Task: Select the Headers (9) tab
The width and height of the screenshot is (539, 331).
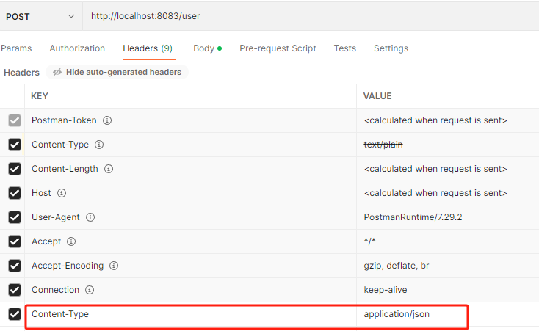Action: click(x=148, y=48)
